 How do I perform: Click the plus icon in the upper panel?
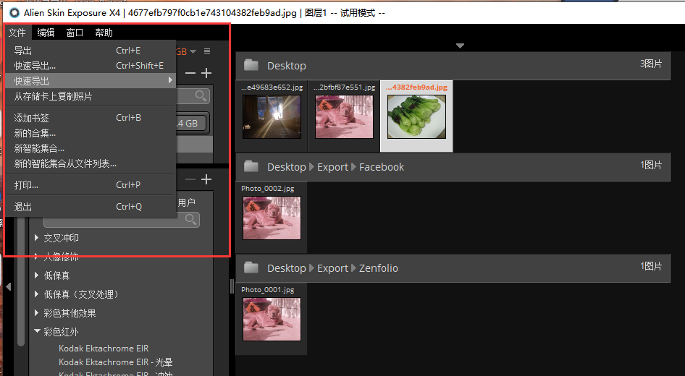[x=206, y=73]
